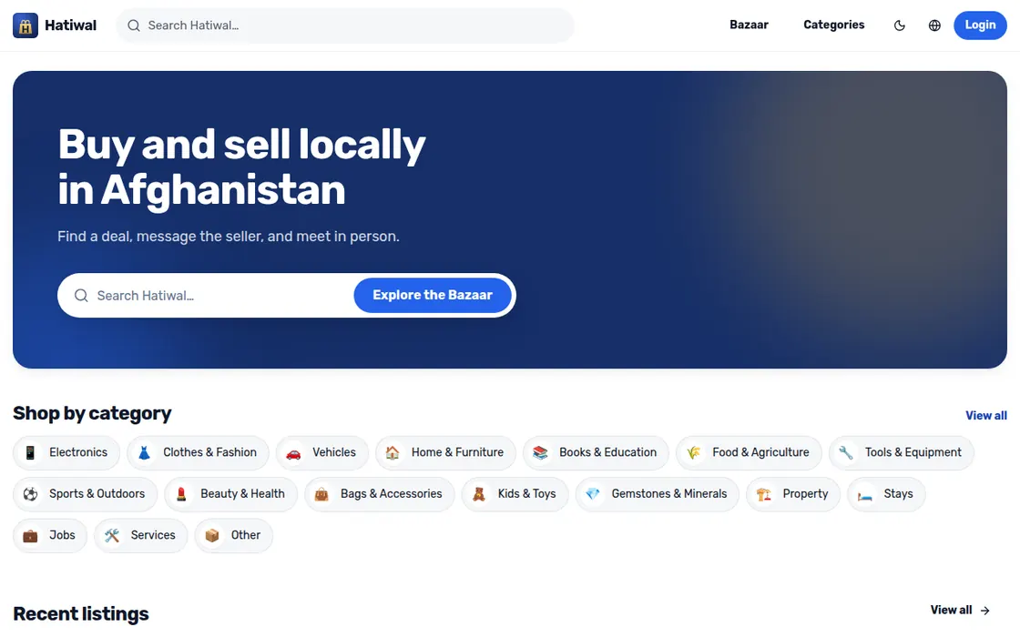Select the Food & Agriculture wheat icon
This screenshot has height=637, width=1020.
click(x=693, y=452)
